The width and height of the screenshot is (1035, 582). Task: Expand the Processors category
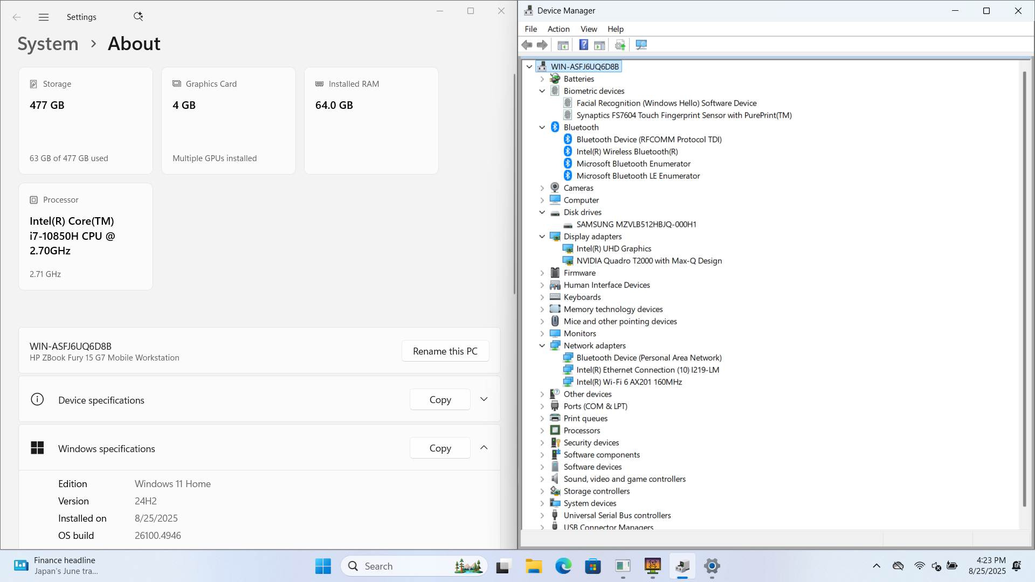coord(542,431)
